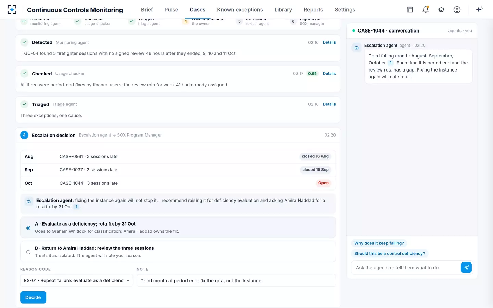Click the check icon beside Checked
The width and height of the screenshot is (493, 308).
24,74
